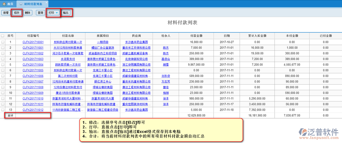Click the 日期 column header

227,36
